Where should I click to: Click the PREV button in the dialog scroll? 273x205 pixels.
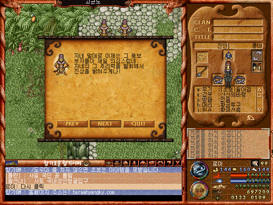[72, 124]
